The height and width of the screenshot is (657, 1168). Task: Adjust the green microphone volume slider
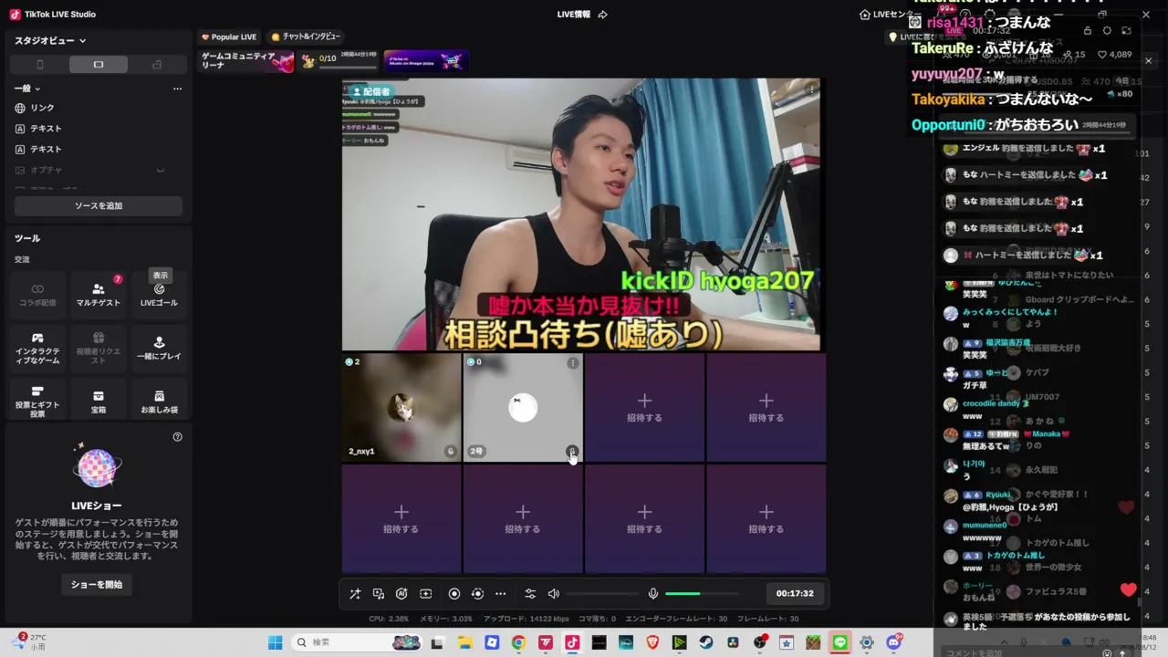[701, 593]
